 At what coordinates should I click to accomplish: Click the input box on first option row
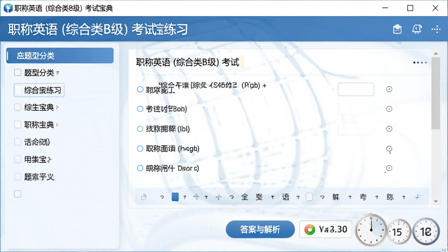point(356,89)
